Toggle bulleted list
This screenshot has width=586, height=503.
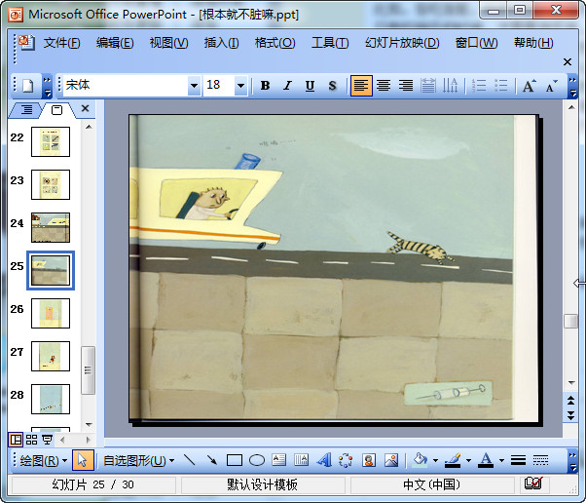coord(500,86)
